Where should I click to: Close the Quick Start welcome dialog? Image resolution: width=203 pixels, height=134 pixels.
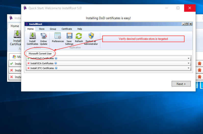point(190,8)
